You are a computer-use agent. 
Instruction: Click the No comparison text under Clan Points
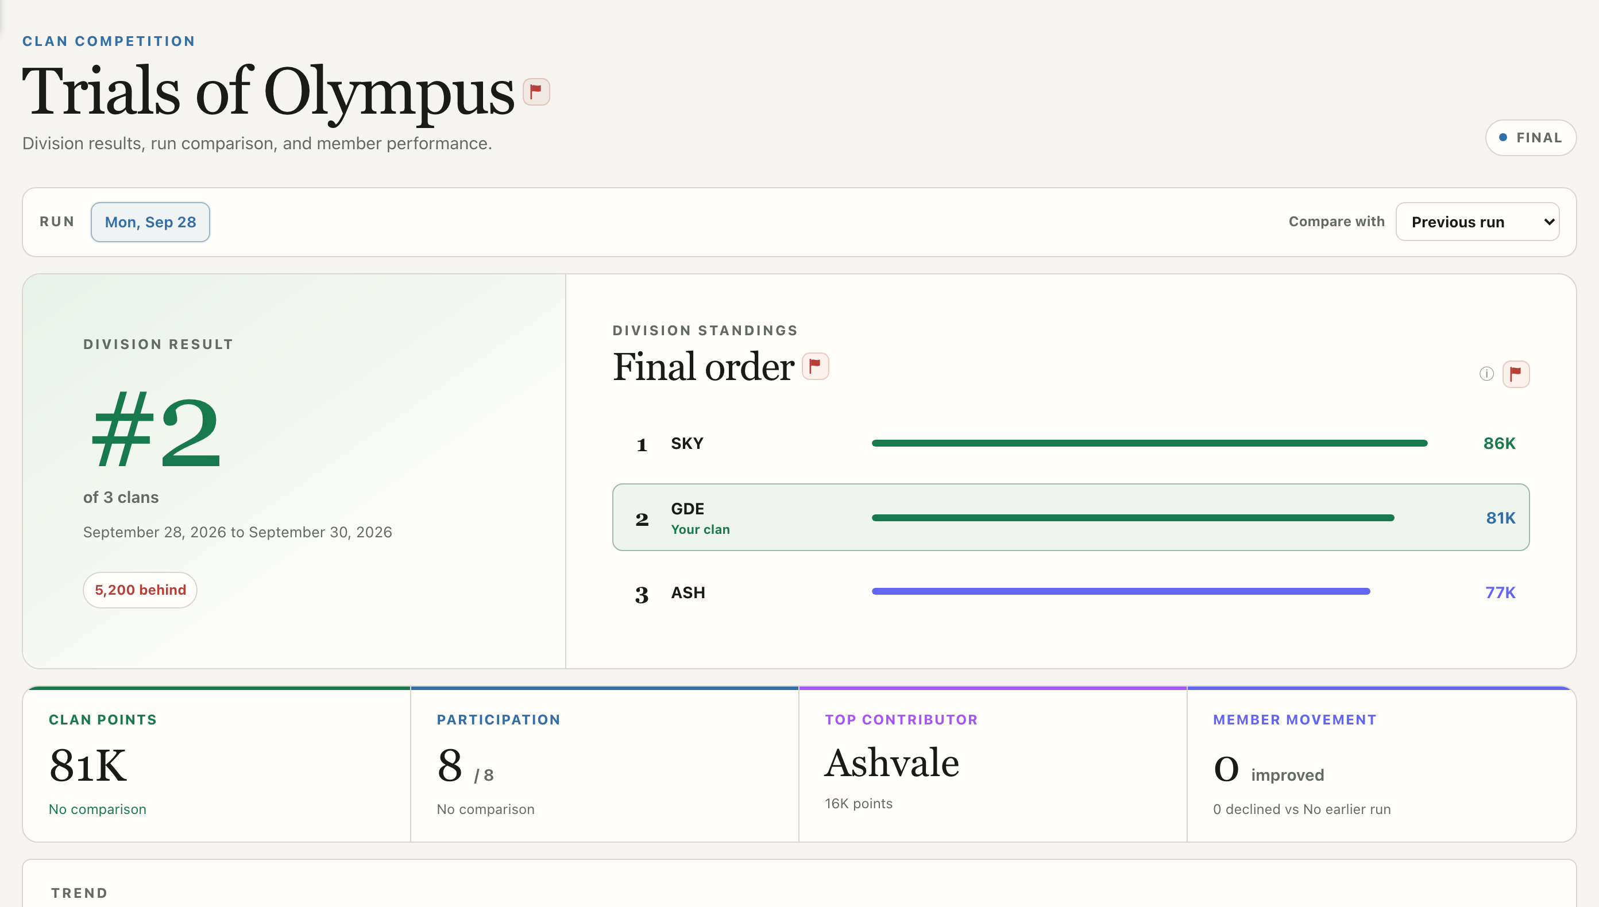98,809
